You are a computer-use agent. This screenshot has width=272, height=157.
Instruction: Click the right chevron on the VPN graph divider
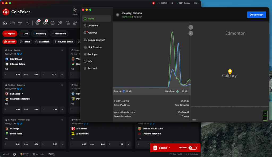(191, 27)
